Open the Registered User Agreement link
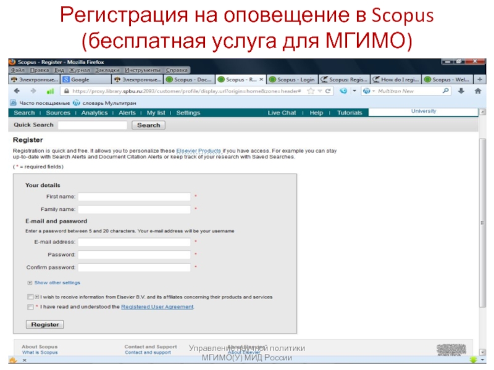This screenshot has width=494, height=370. point(157,306)
